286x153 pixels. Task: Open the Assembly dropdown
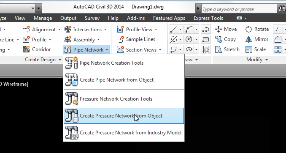click(x=98, y=39)
